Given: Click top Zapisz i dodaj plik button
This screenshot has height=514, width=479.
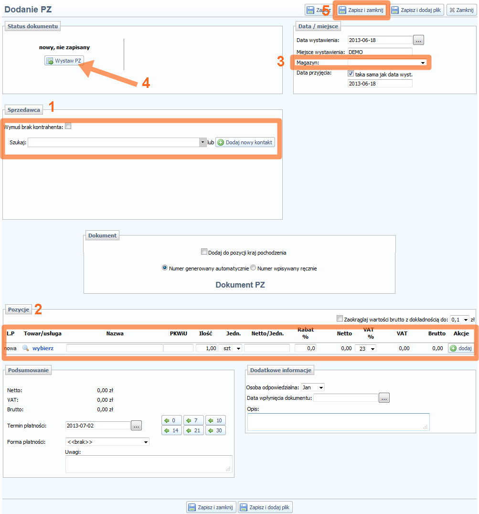Looking at the screenshot, I should 417,10.
